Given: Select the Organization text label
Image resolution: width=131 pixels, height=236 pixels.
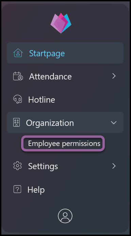Looking at the screenshot, I should [x=50, y=123].
